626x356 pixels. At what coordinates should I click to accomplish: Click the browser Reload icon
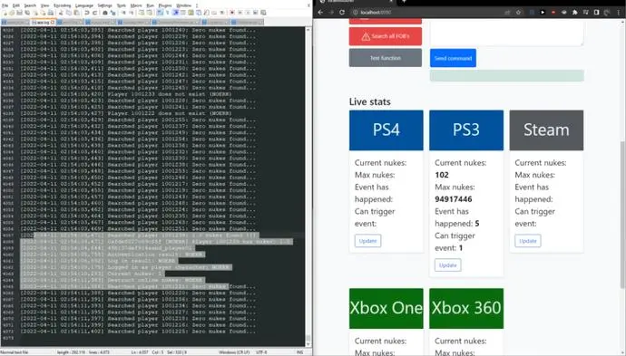point(342,13)
